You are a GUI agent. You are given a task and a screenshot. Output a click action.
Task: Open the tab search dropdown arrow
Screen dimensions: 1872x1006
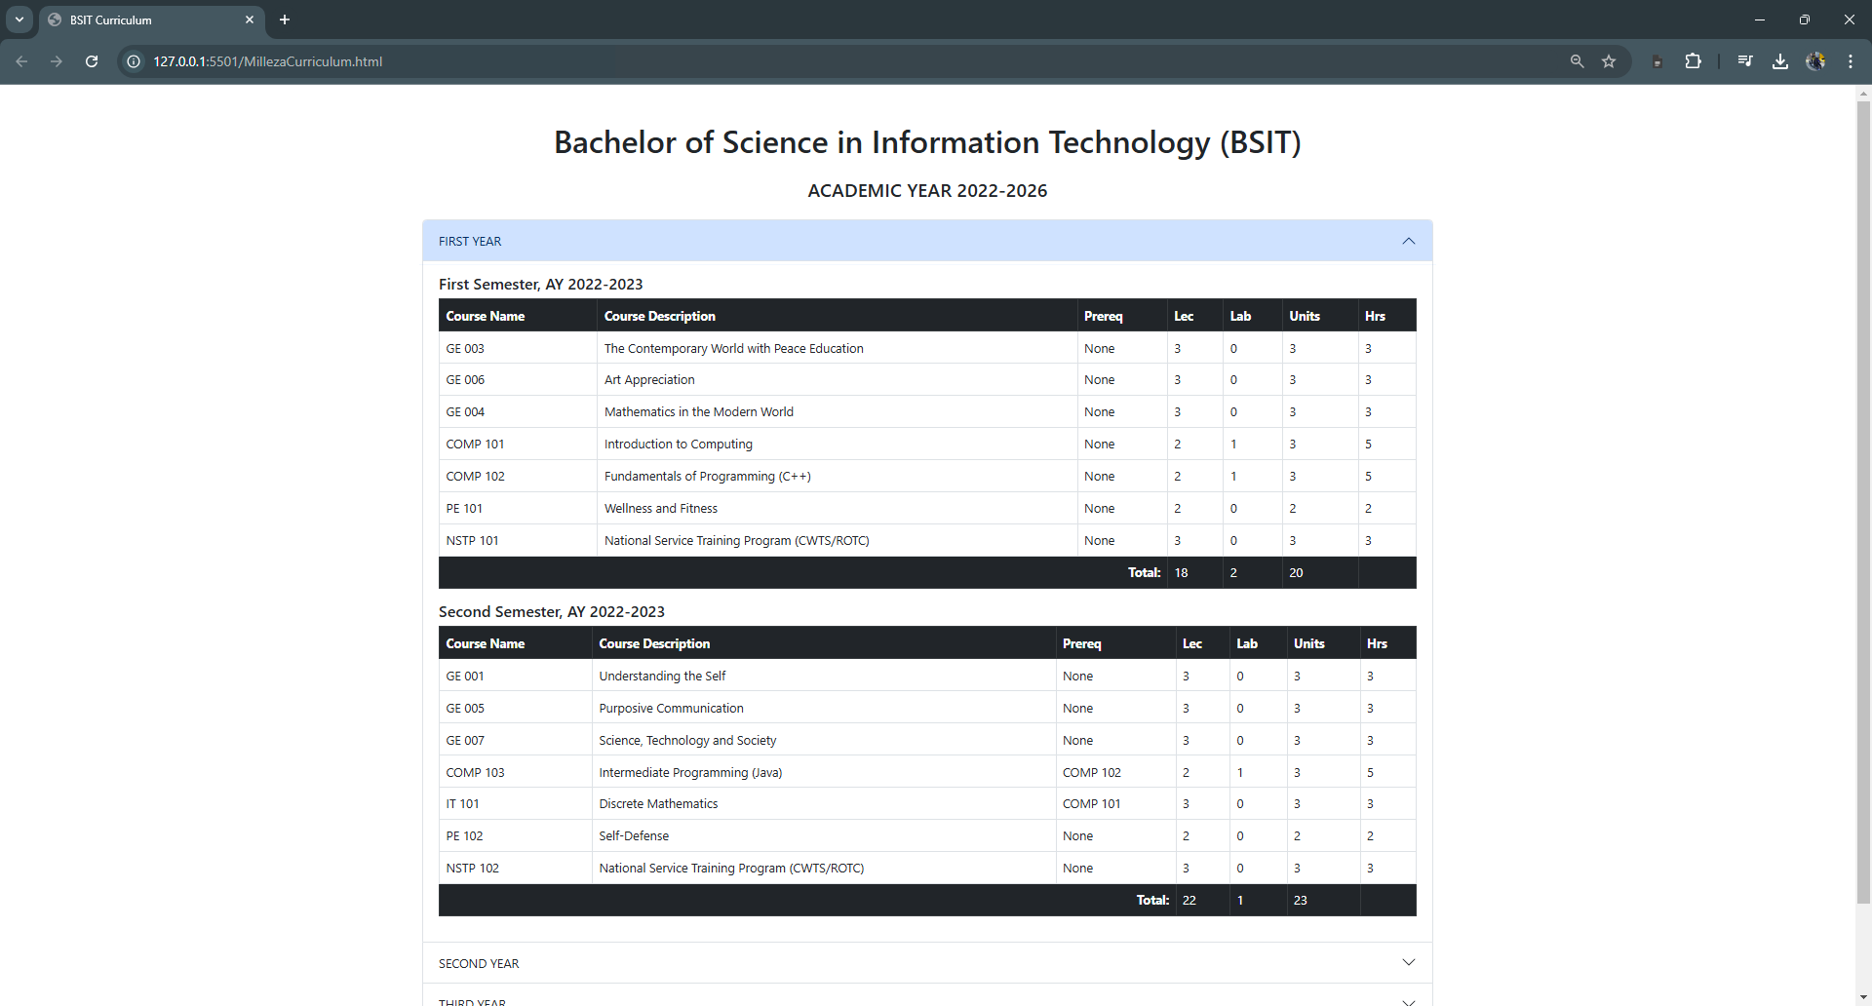(19, 19)
